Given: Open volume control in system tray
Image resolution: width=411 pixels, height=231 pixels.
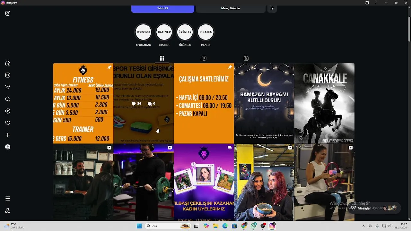Looking at the screenshot, I should coord(389,226).
